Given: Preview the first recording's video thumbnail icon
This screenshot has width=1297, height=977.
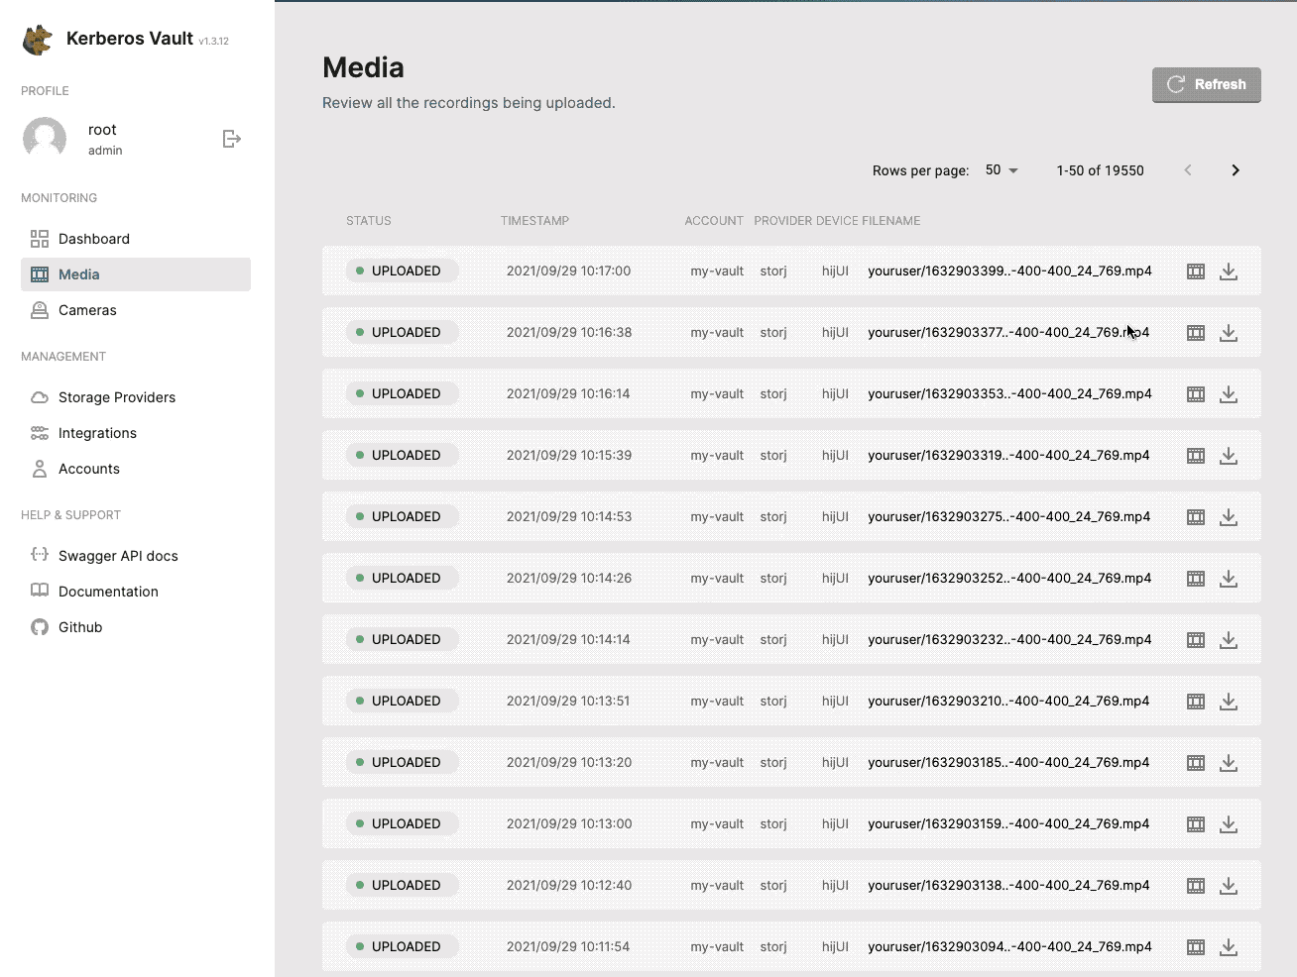Looking at the screenshot, I should [1195, 271].
